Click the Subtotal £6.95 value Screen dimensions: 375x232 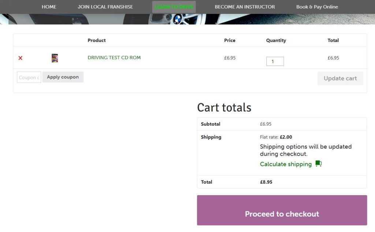click(x=266, y=124)
